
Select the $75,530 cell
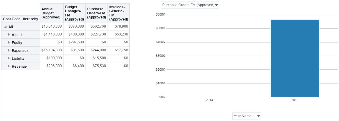(x=96, y=66)
